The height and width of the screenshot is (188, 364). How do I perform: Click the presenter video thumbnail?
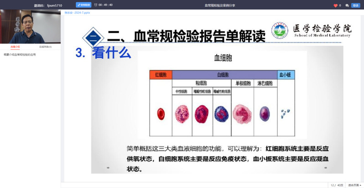(x=30, y=27)
